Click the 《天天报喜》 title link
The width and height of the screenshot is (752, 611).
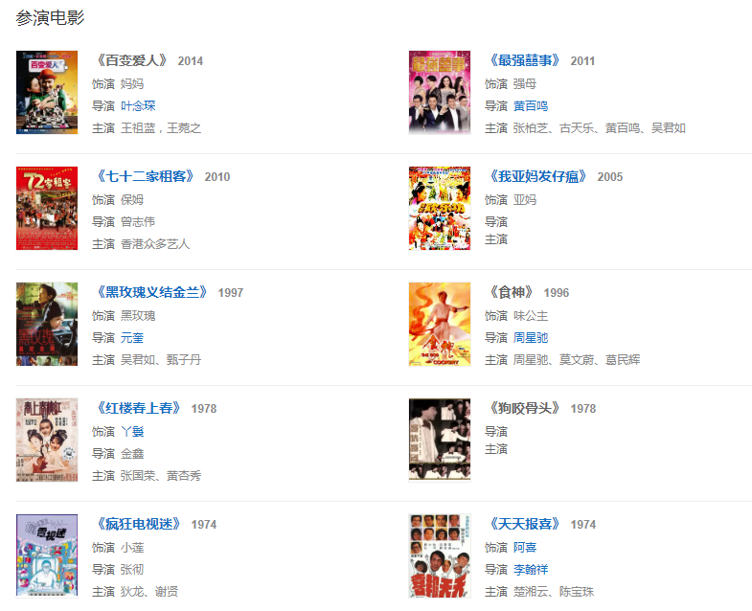tap(524, 524)
